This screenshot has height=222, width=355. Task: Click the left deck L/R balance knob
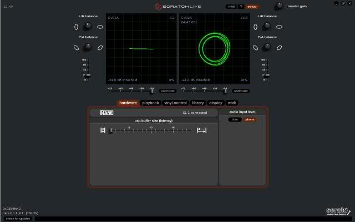point(88,26)
